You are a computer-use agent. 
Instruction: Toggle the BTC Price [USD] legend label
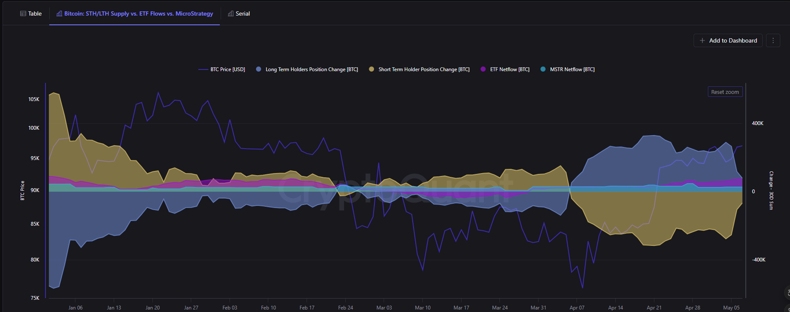click(x=227, y=69)
